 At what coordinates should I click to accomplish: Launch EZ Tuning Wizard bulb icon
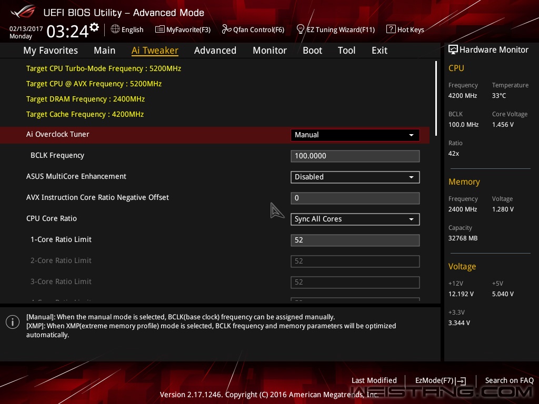[301, 29]
